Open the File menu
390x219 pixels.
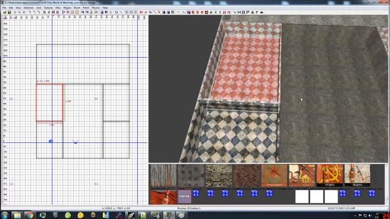click(4, 8)
